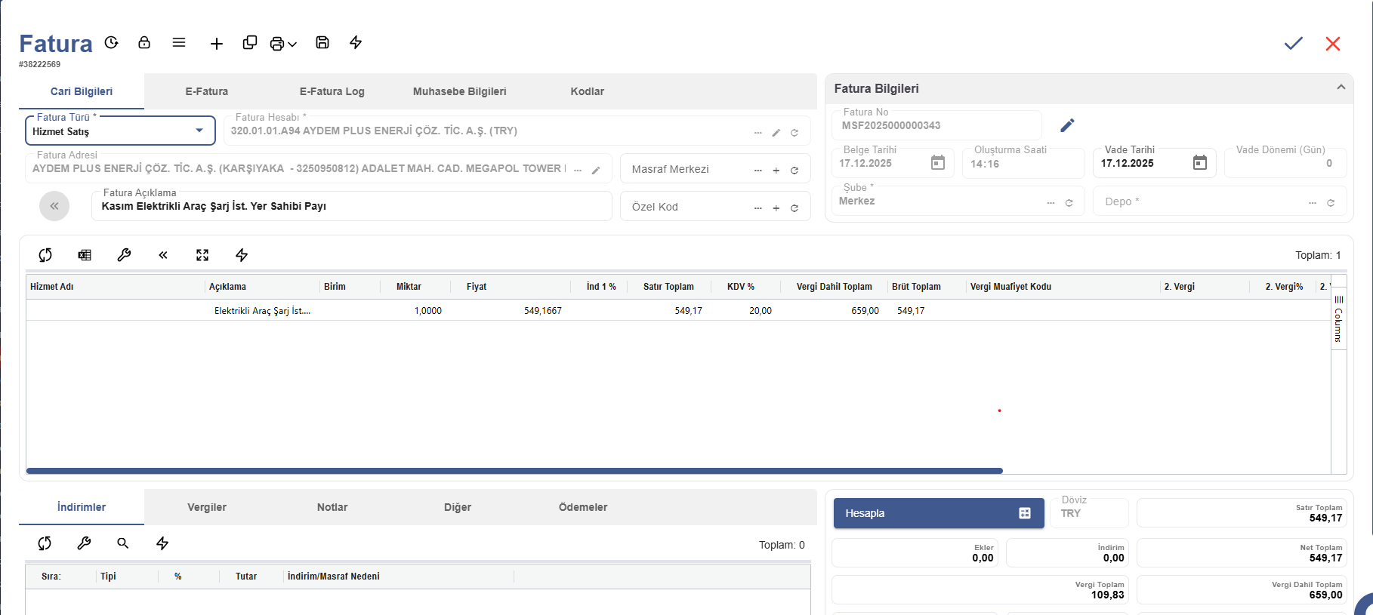Open Belge Tarihi calendar picker
The image size is (1373, 615).
click(x=938, y=162)
